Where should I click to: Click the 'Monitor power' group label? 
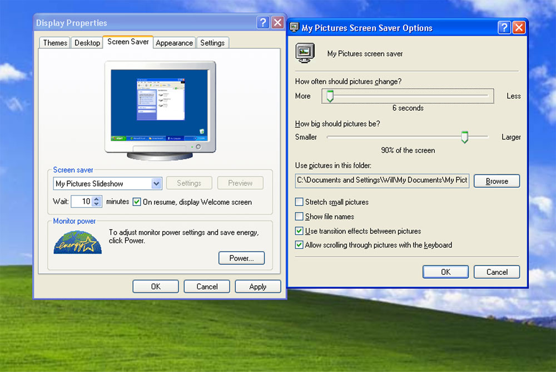74,221
